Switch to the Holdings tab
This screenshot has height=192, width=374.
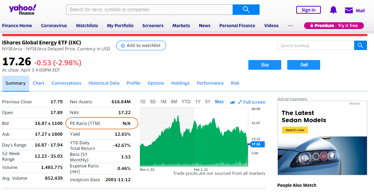pyautogui.click(x=180, y=83)
